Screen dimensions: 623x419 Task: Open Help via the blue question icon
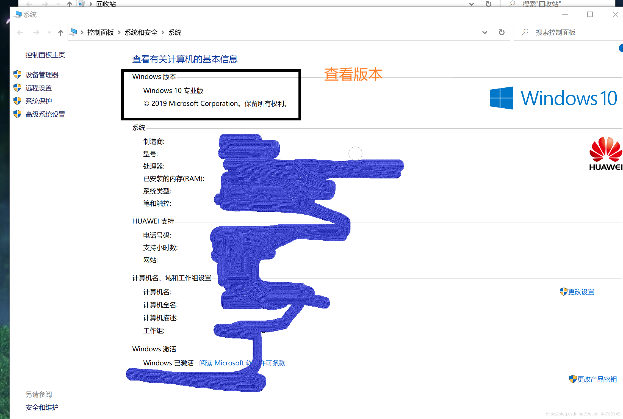pos(621,48)
